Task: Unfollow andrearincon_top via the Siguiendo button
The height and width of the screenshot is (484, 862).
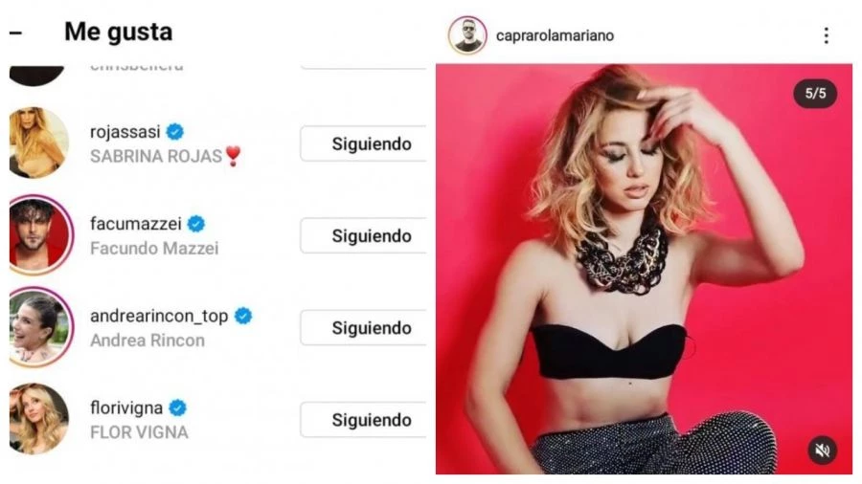Action: point(363,327)
